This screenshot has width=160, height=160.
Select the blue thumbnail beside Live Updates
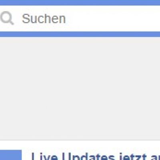click(11, 155)
